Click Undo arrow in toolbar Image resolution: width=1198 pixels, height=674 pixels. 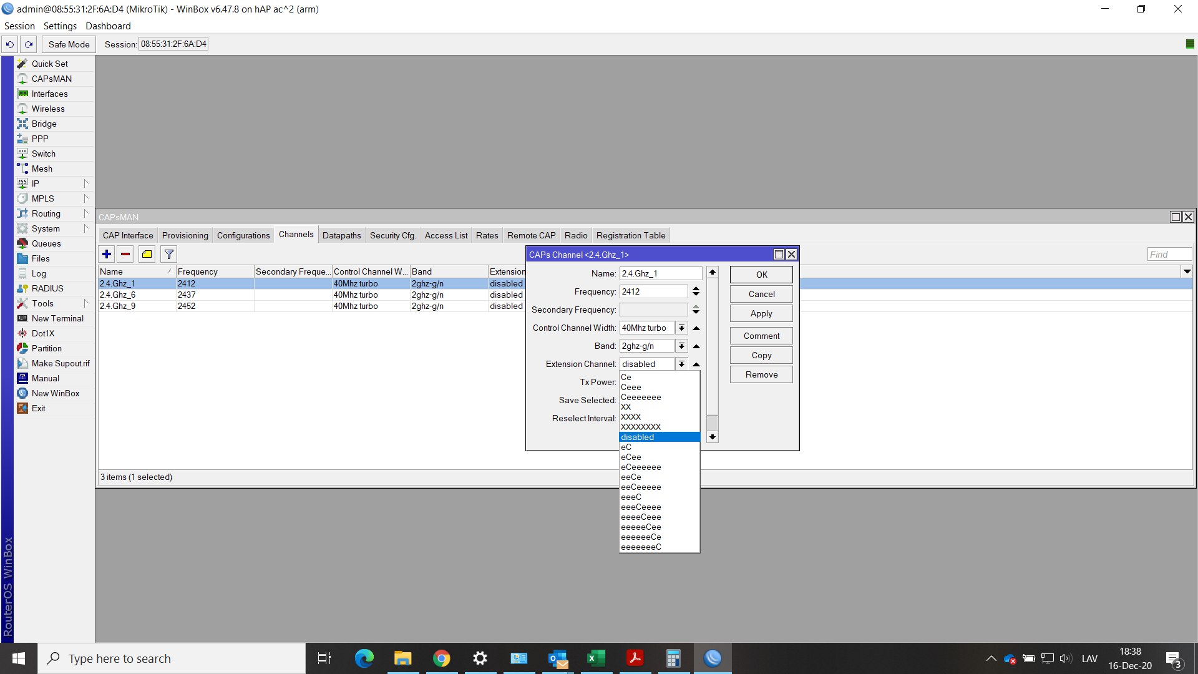point(9,44)
